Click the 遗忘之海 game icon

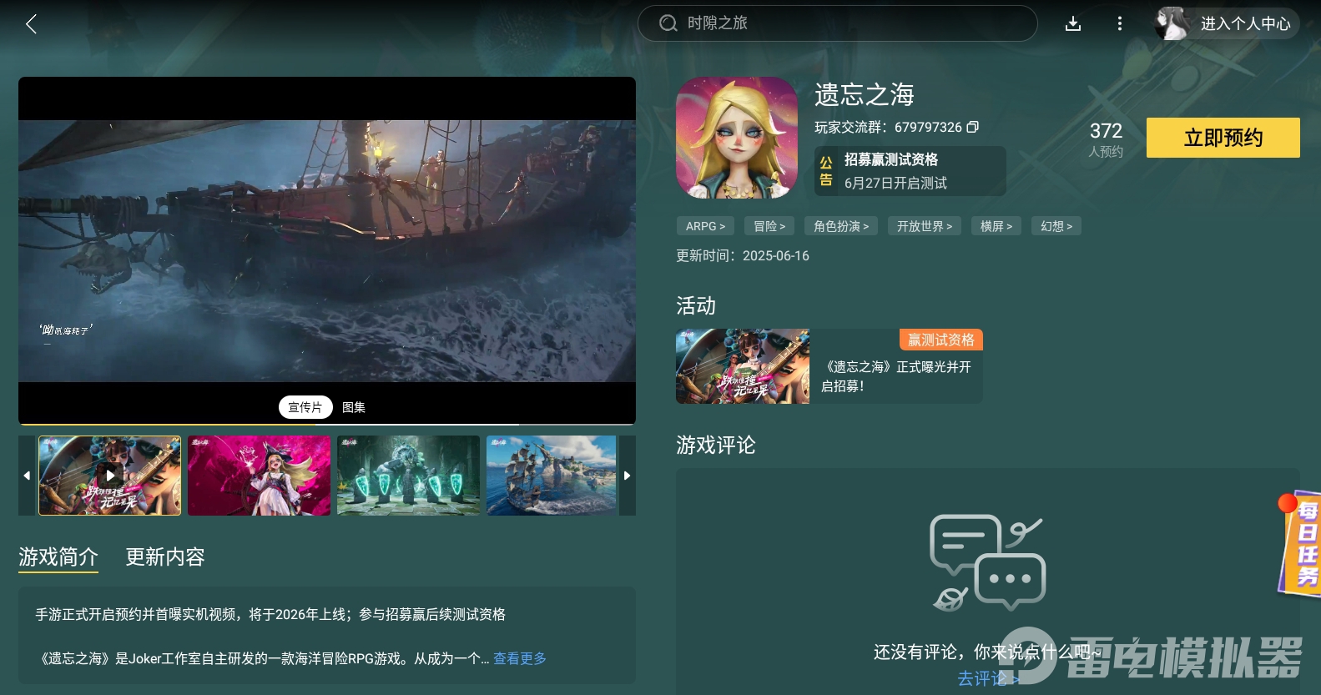[737, 138]
